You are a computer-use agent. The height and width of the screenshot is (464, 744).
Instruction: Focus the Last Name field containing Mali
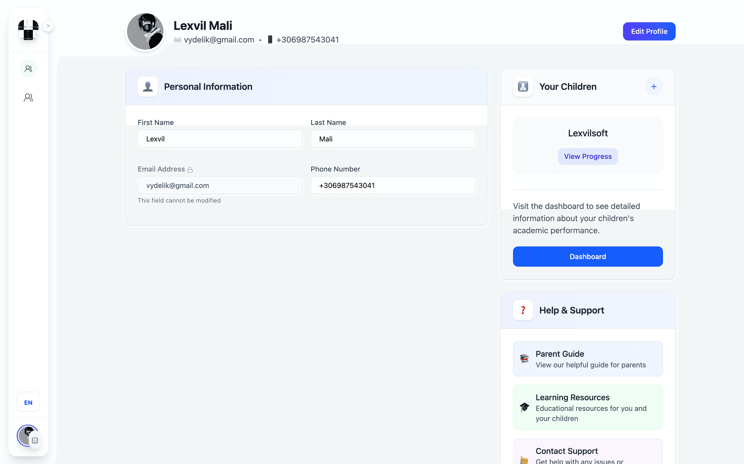pyautogui.click(x=393, y=139)
